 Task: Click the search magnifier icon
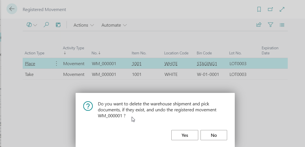(x=46, y=25)
